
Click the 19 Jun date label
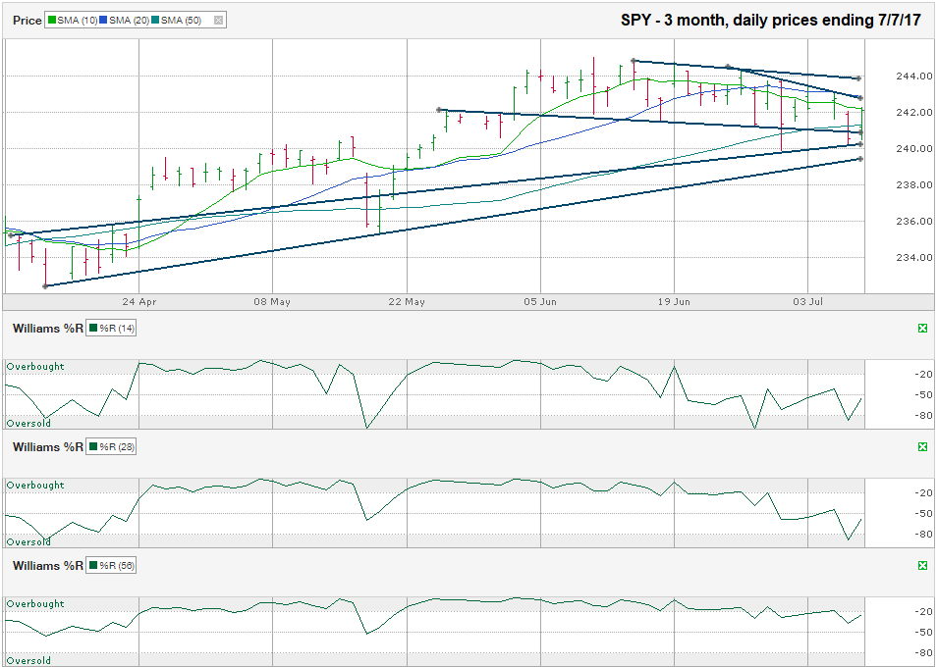674,302
